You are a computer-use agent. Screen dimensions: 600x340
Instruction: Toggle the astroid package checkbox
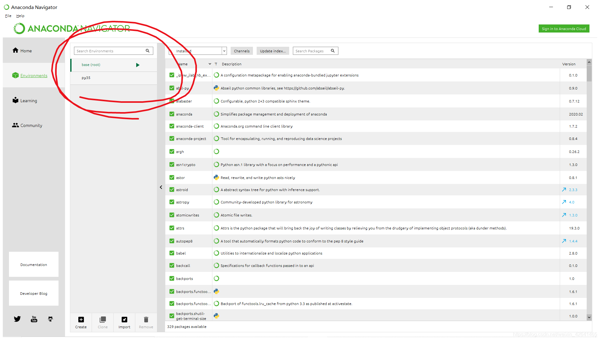coord(172,190)
